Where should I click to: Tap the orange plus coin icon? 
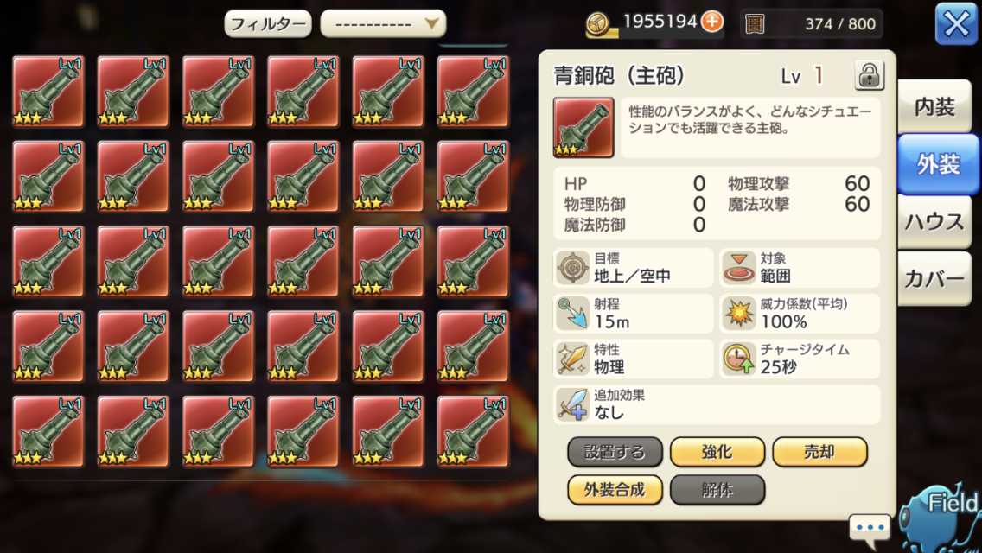(711, 22)
